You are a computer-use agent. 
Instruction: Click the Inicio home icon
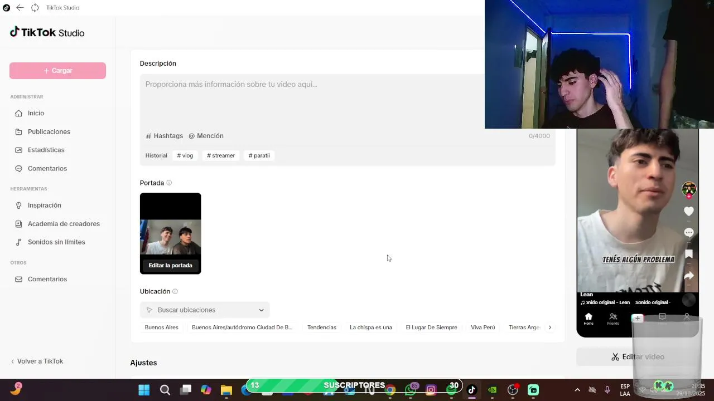[19, 113]
